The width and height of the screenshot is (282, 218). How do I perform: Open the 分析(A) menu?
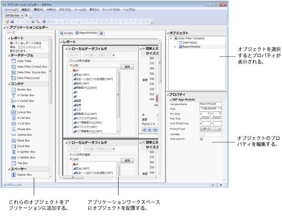(x=51, y=9)
